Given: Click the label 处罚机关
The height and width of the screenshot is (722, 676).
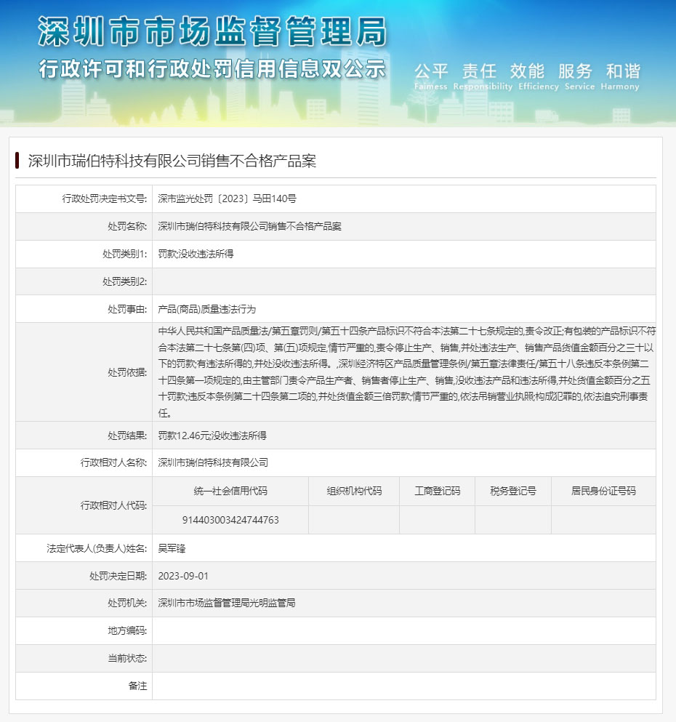Looking at the screenshot, I should pos(127,603).
